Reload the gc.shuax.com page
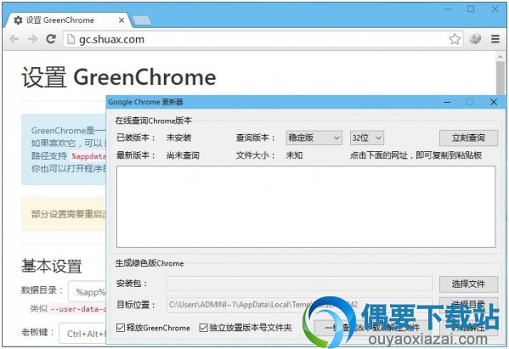 click(x=51, y=39)
